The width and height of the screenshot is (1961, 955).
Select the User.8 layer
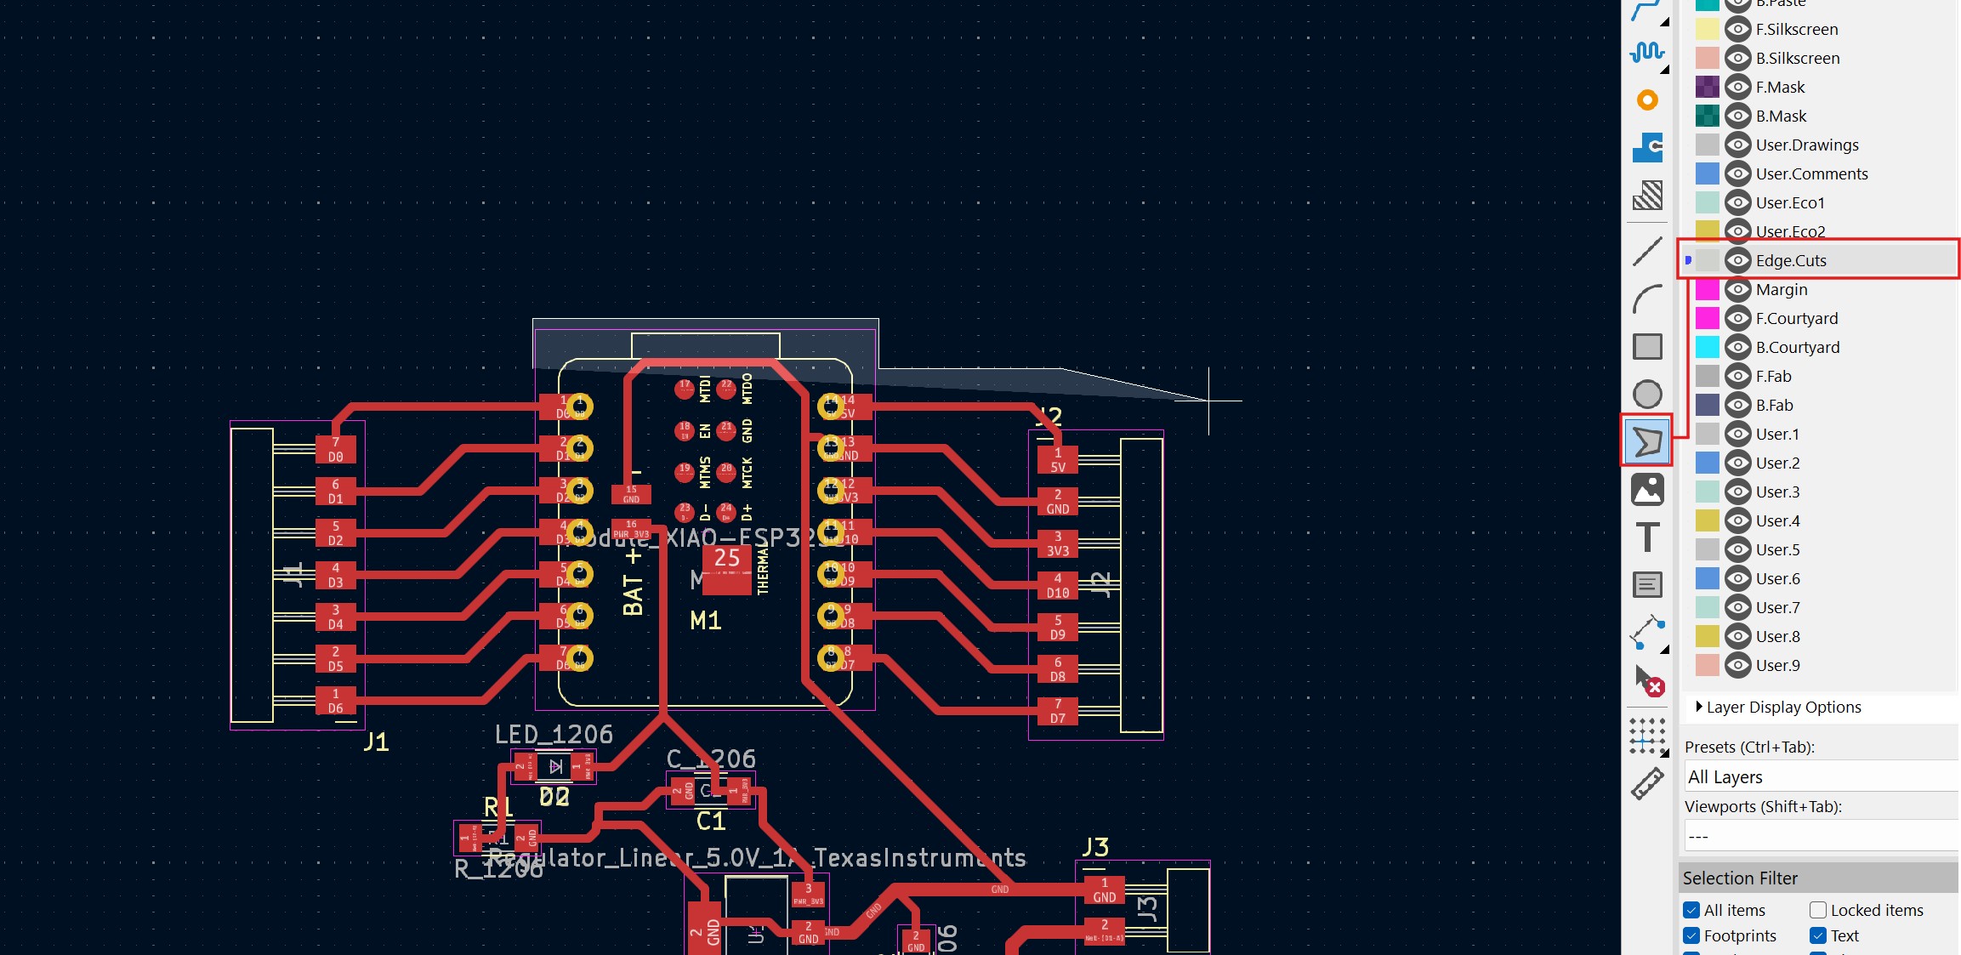pos(1777,636)
